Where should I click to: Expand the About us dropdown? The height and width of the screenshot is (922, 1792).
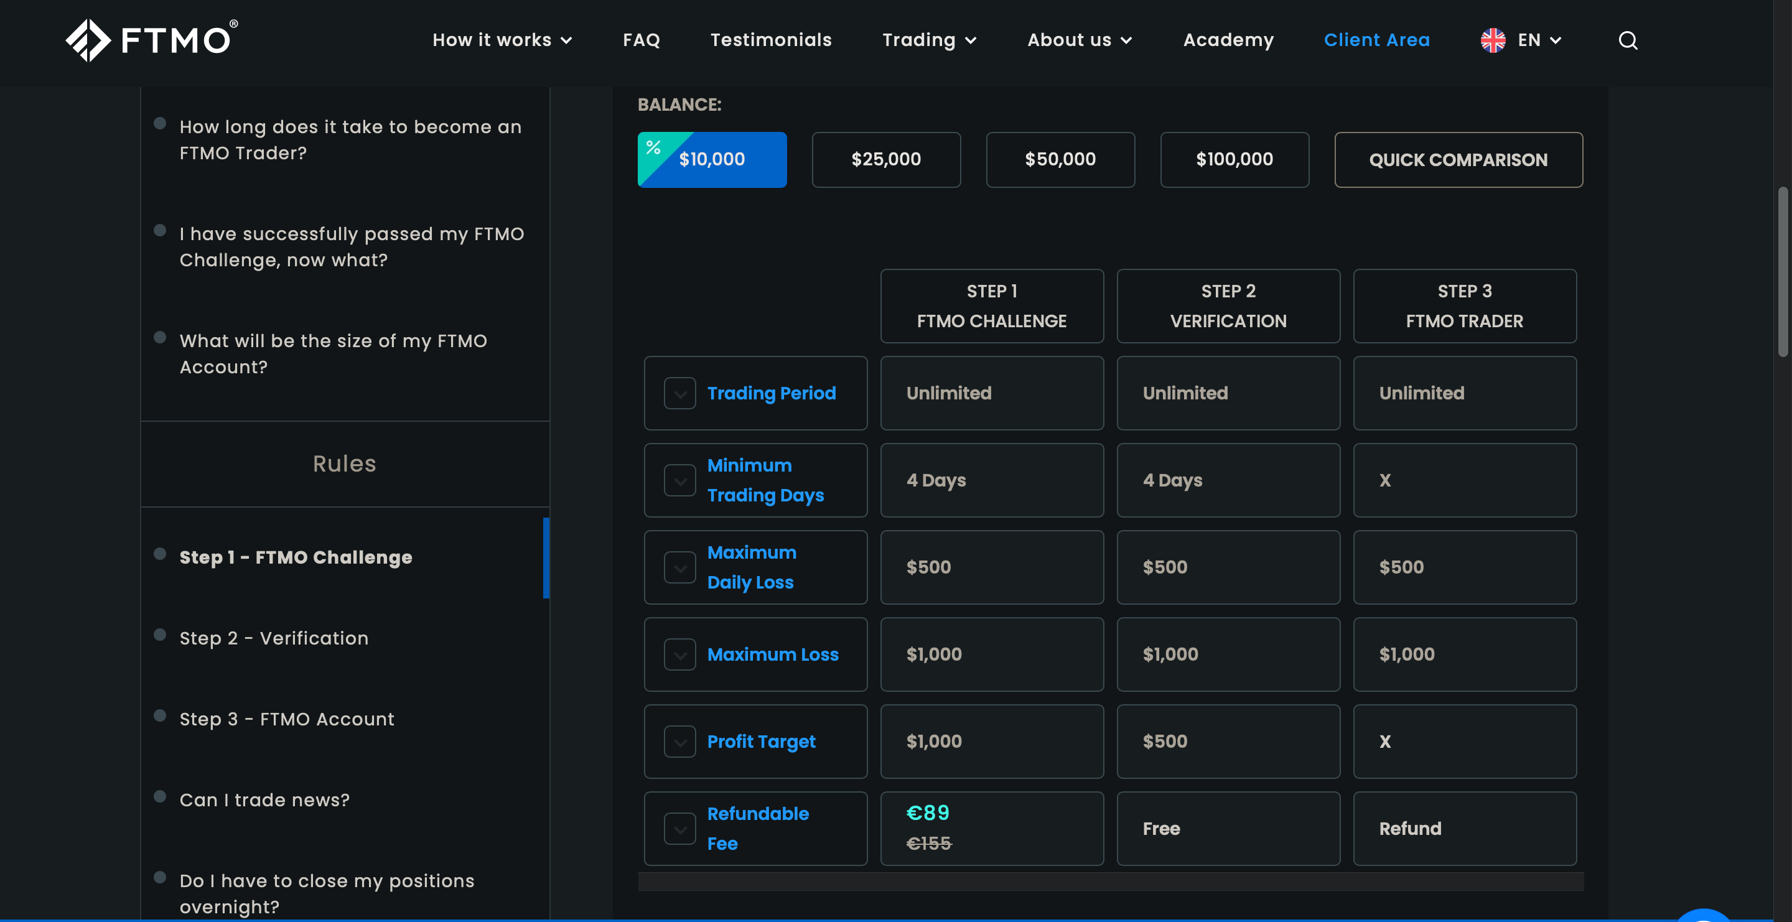pos(1080,40)
